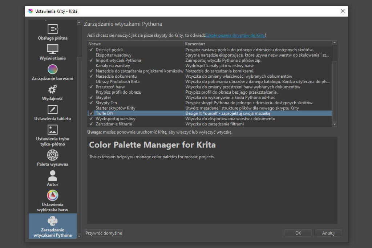Screen dimensions: 372x248
Task: Click the Wydajność gears icon
Action: pyautogui.click(x=53, y=89)
